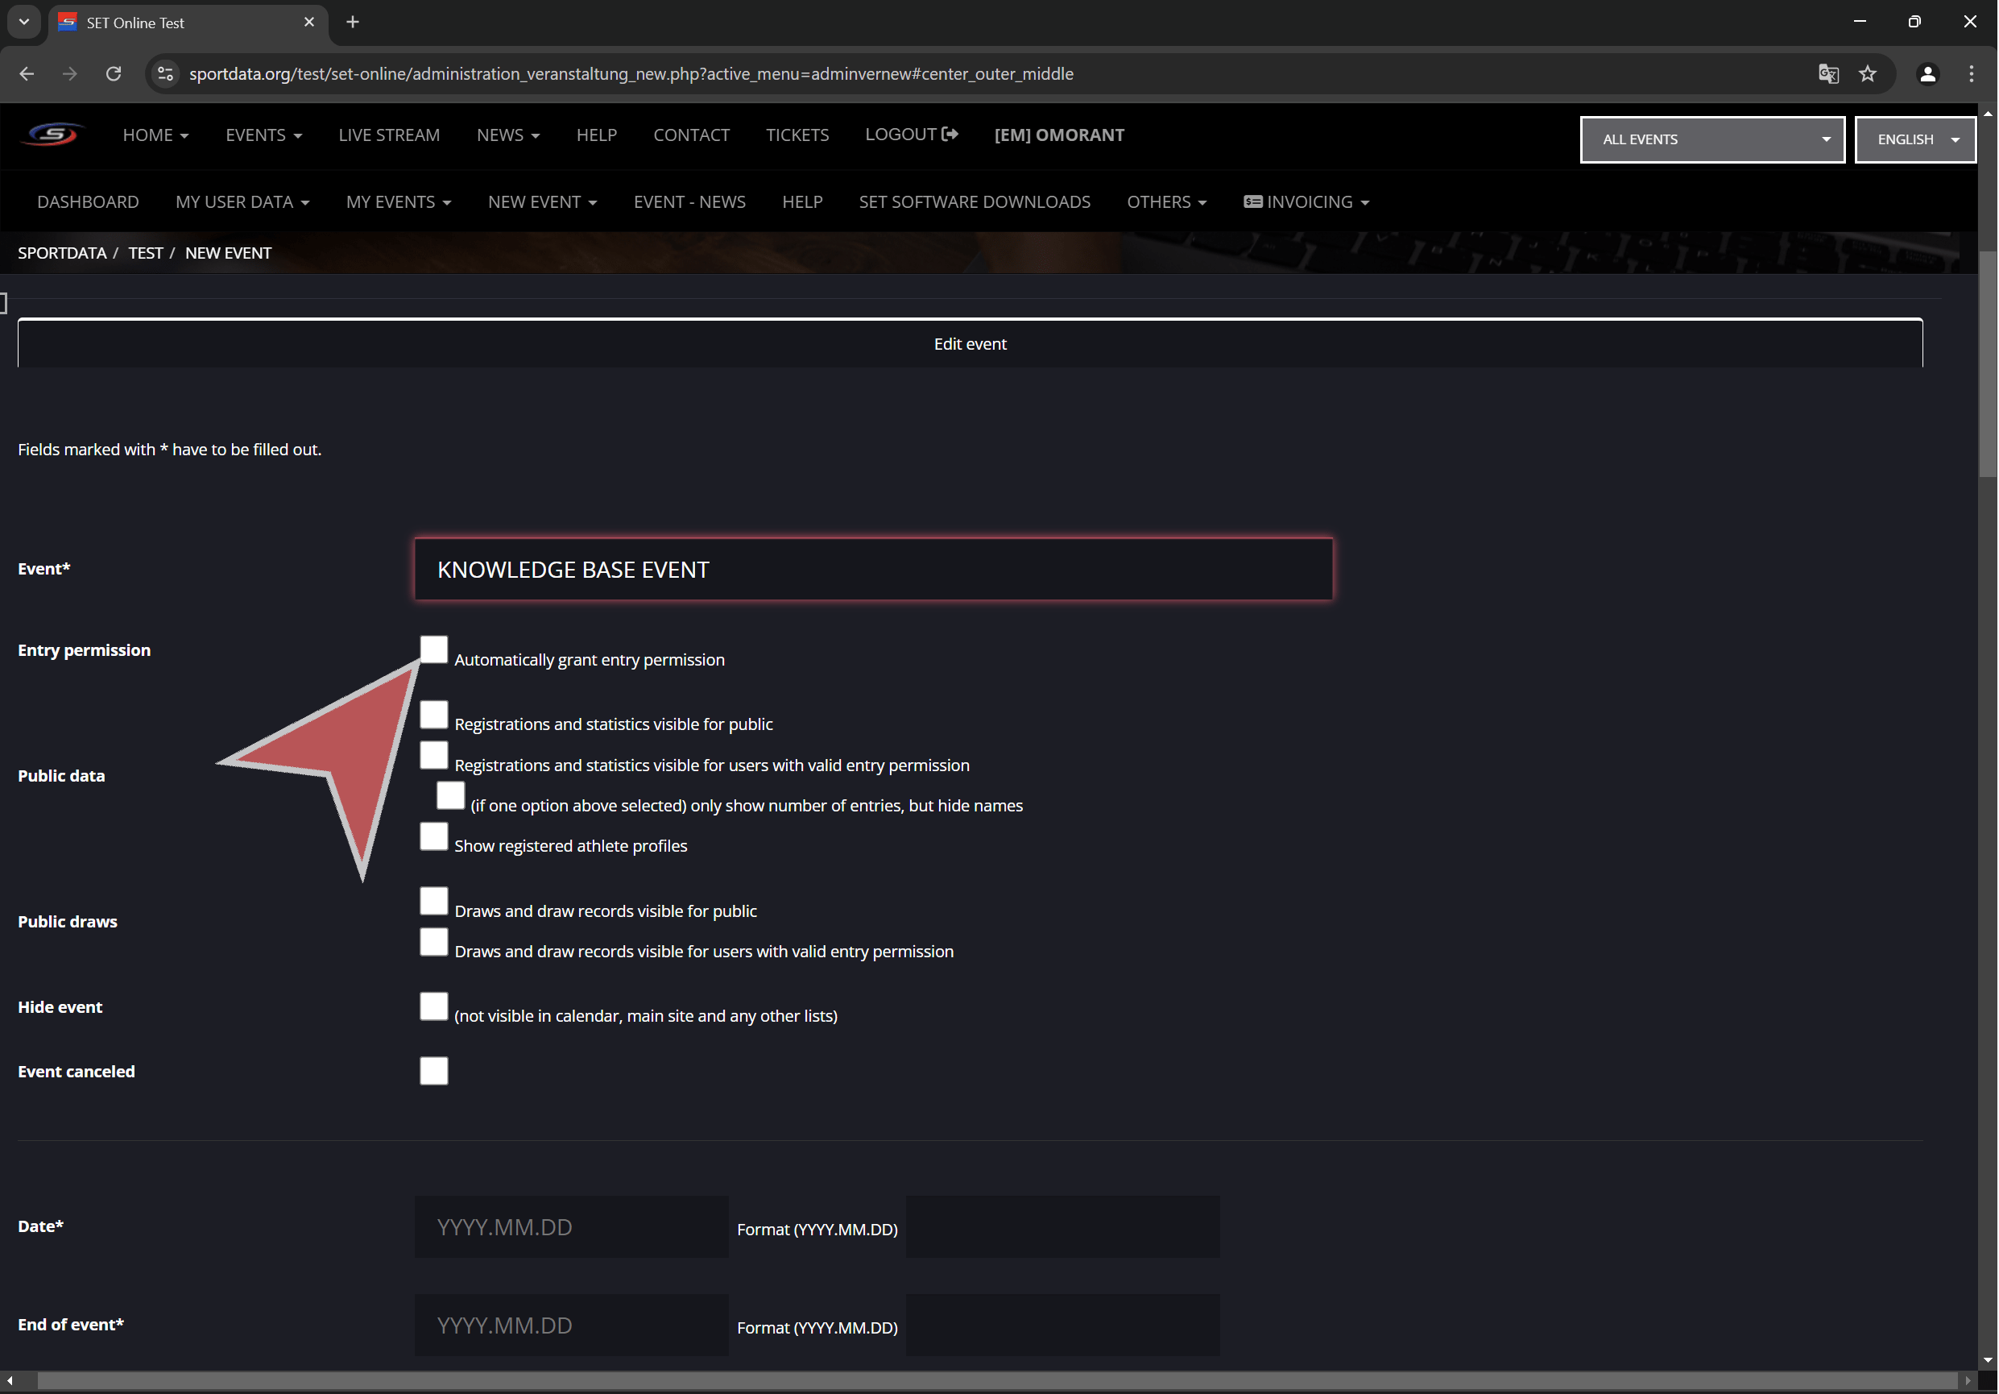The height and width of the screenshot is (1394, 1999).
Task: Bookmark page with star icon
Action: (1868, 74)
